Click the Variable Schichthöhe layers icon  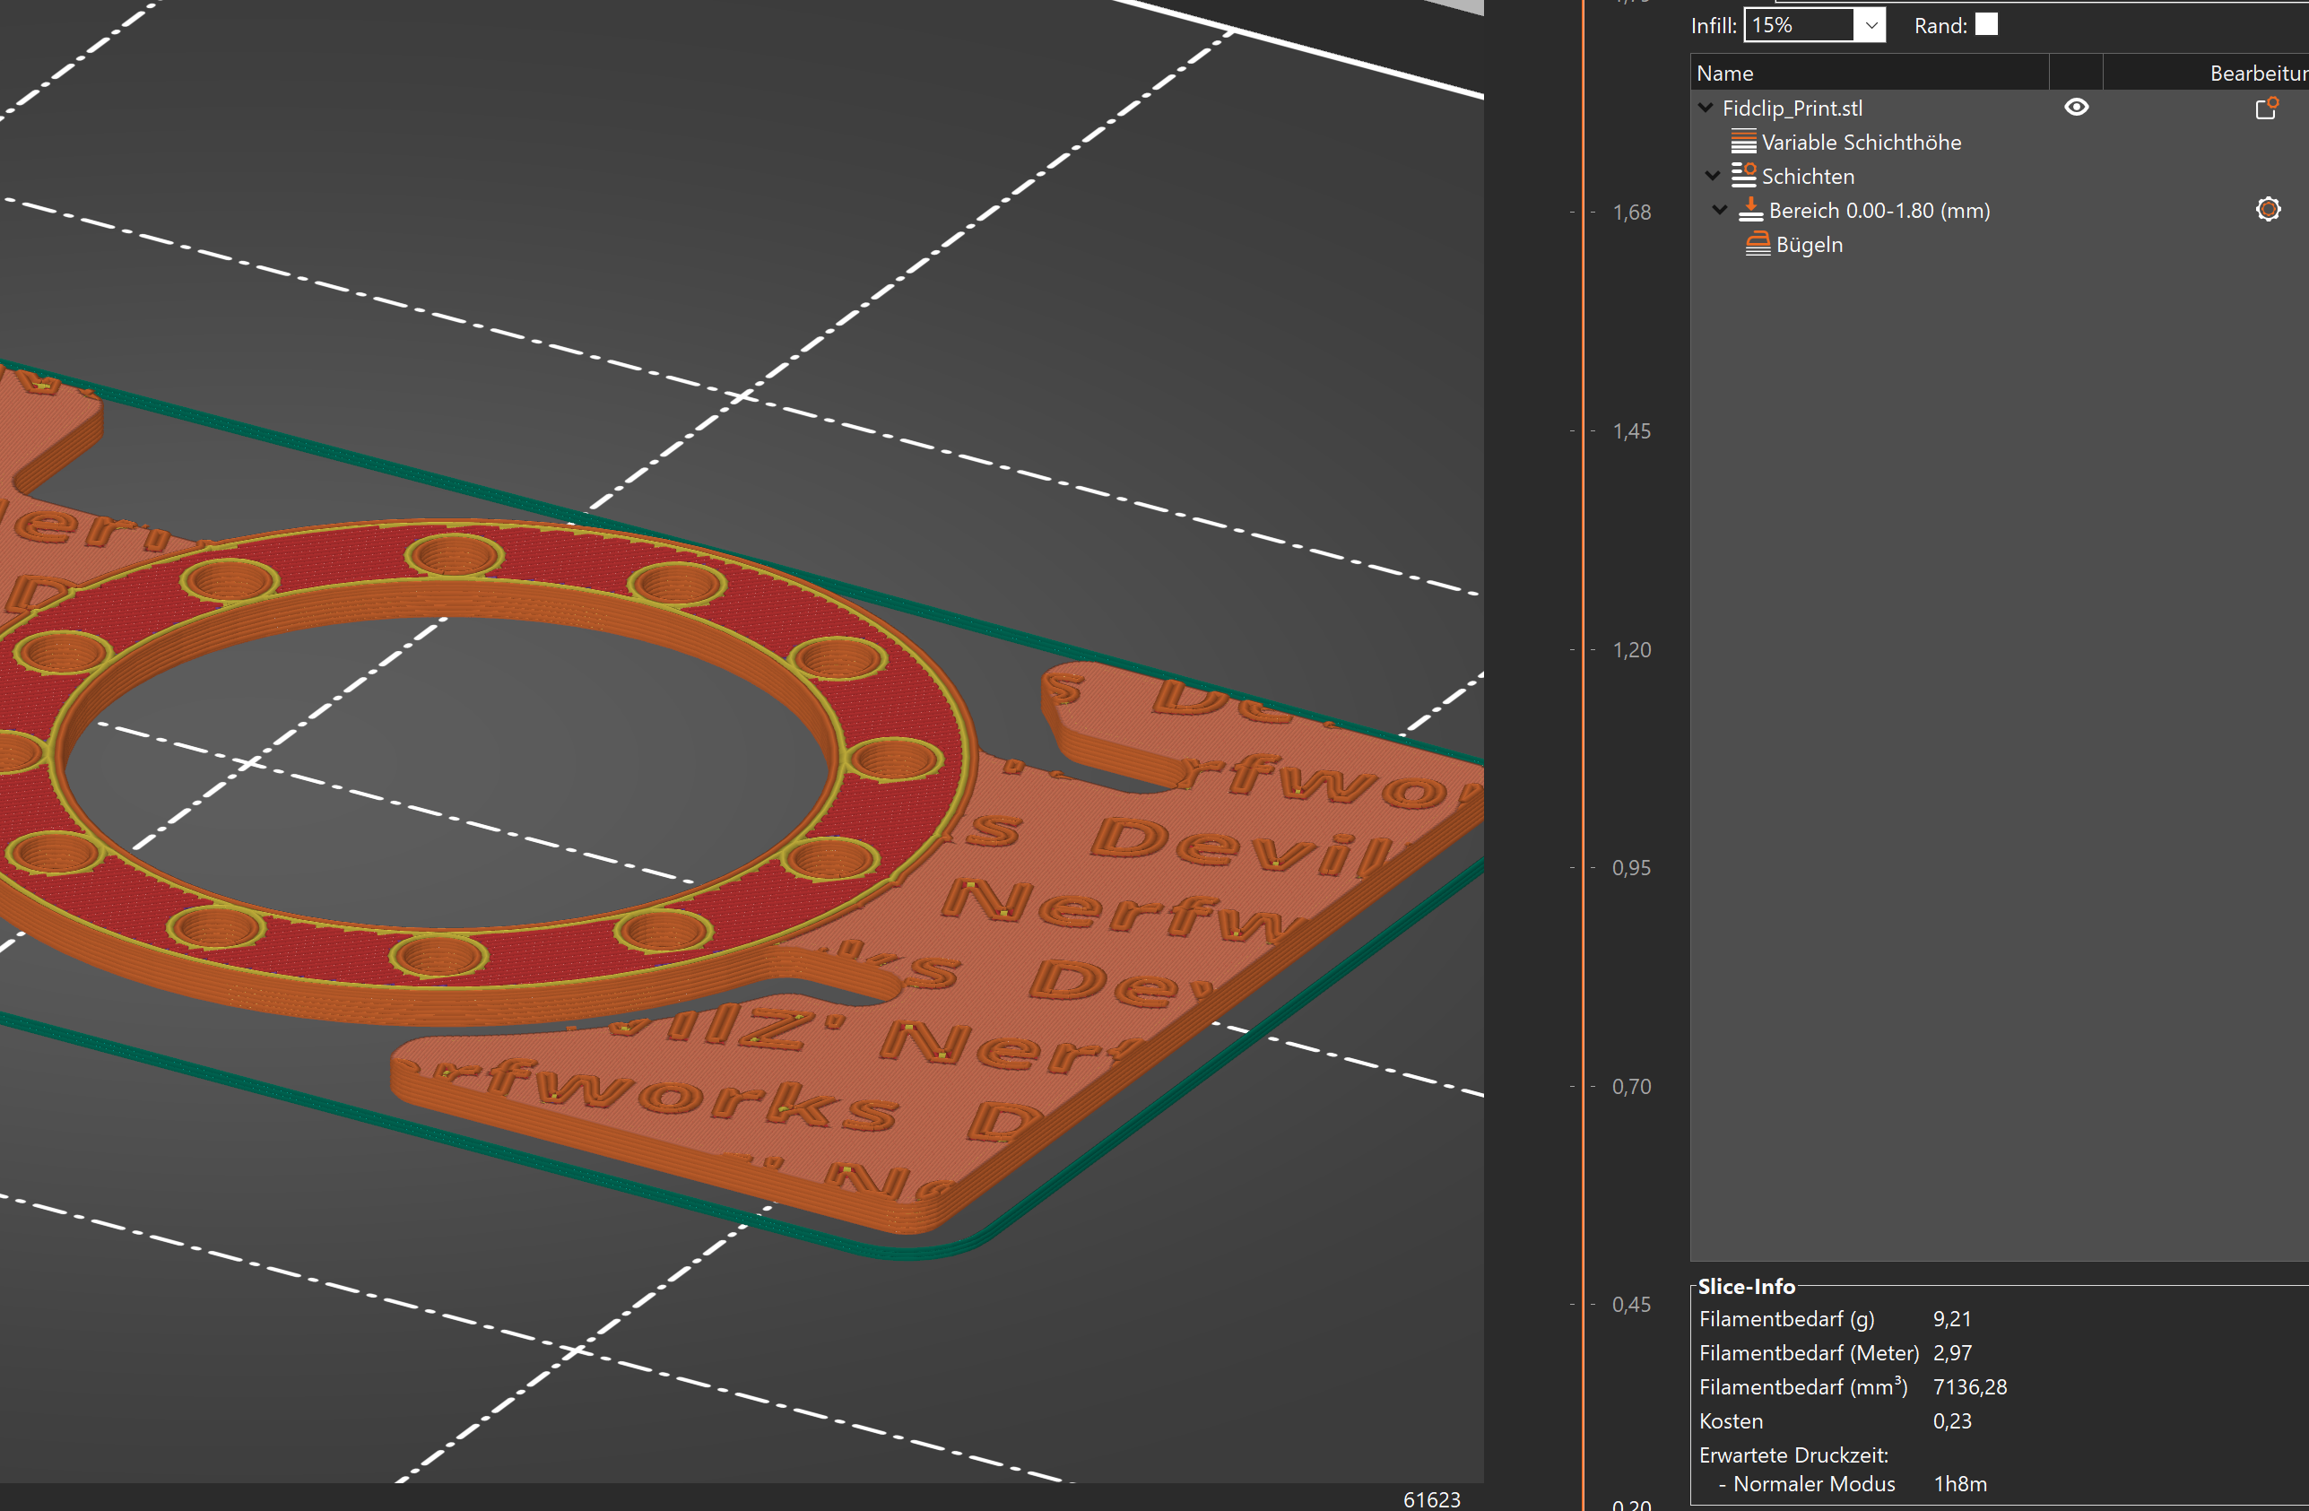1744,140
